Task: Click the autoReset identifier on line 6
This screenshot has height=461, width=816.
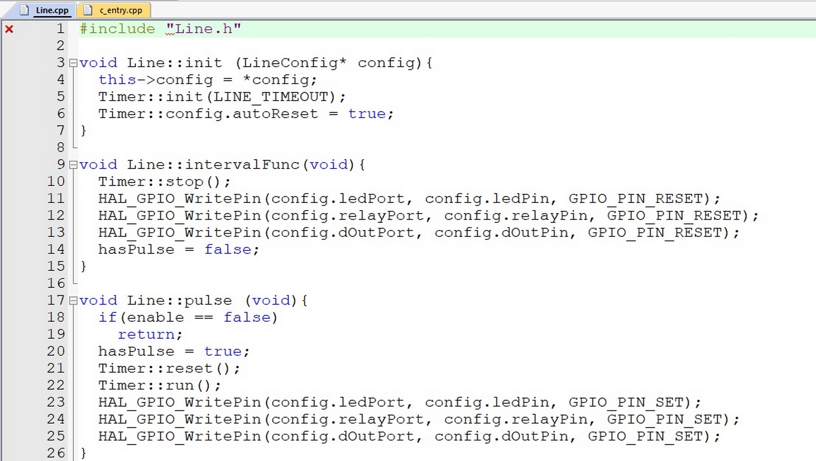Action: click(x=275, y=114)
